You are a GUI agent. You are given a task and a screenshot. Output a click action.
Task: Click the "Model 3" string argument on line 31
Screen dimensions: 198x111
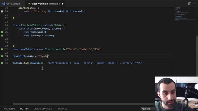86,49
